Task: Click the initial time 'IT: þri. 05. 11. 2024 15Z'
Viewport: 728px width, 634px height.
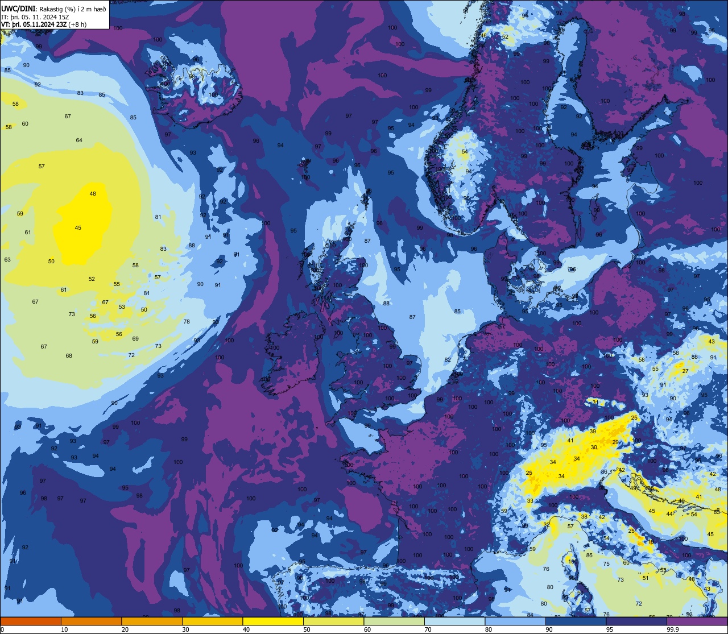Action: coord(36,16)
